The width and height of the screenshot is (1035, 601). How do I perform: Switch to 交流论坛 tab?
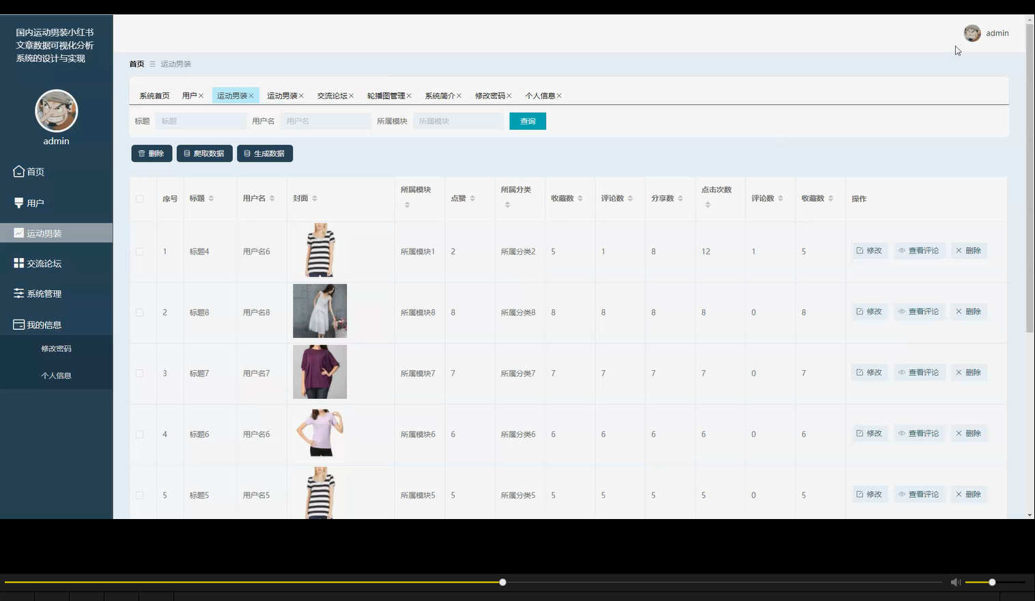(332, 96)
